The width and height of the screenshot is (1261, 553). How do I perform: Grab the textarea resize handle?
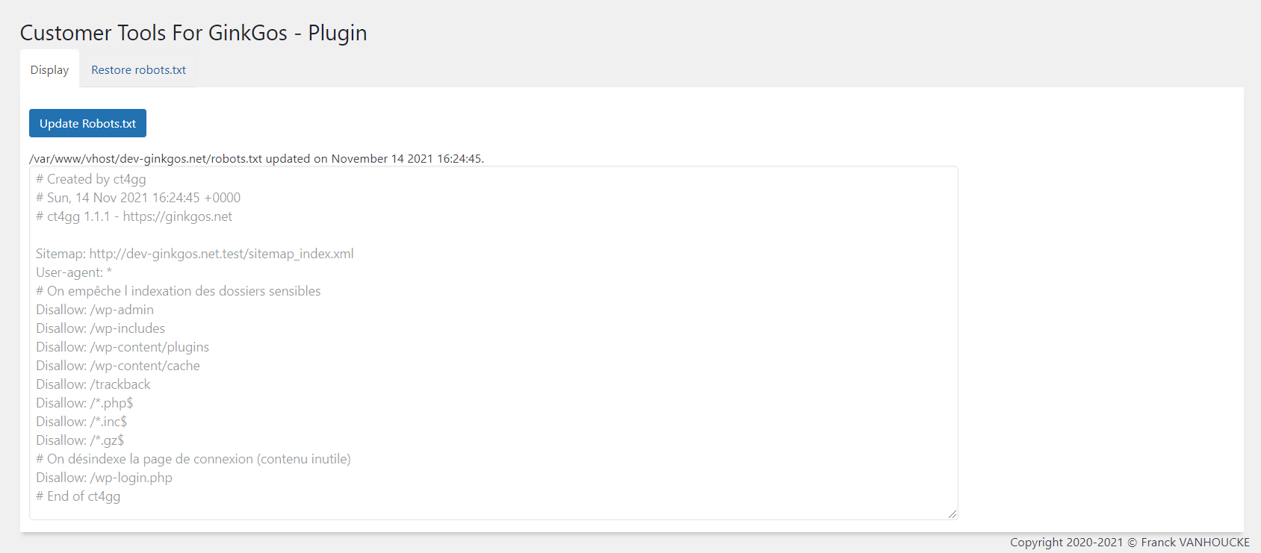click(x=952, y=513)
